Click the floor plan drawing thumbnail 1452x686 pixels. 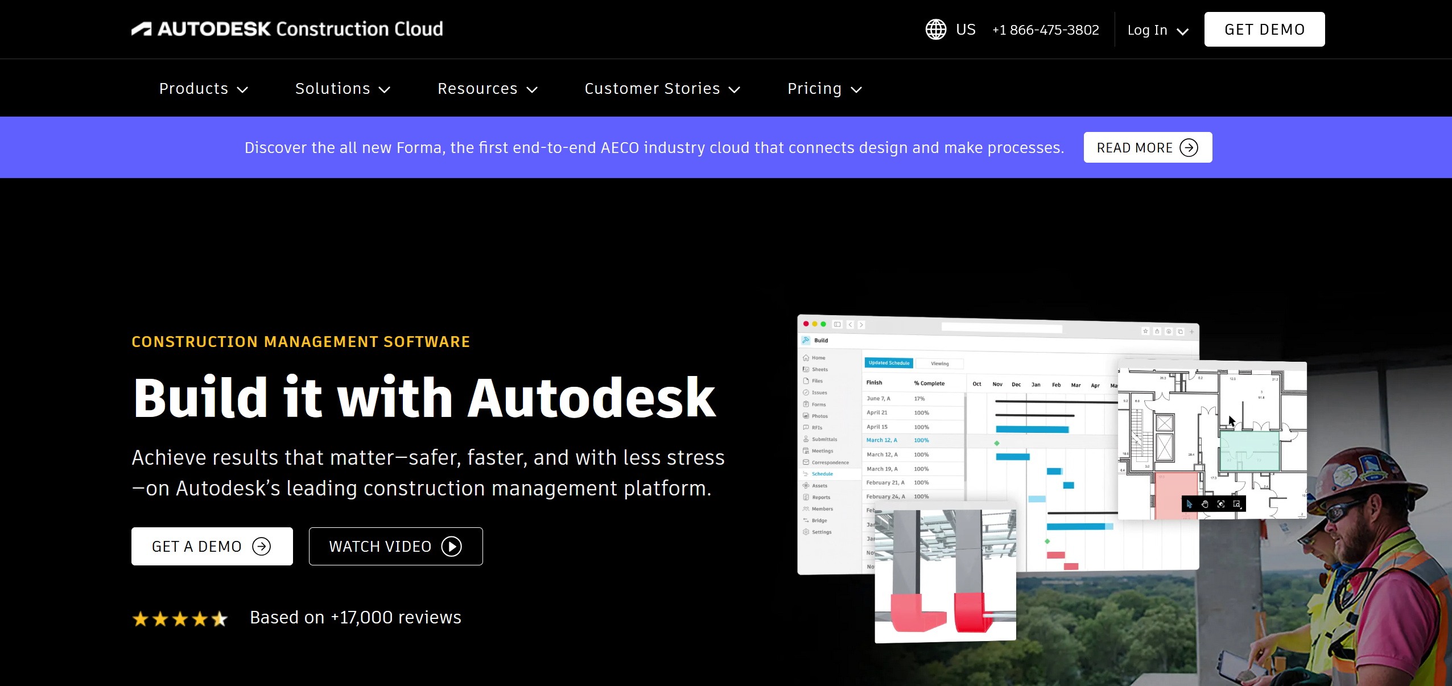click(x=1212, y=440)
